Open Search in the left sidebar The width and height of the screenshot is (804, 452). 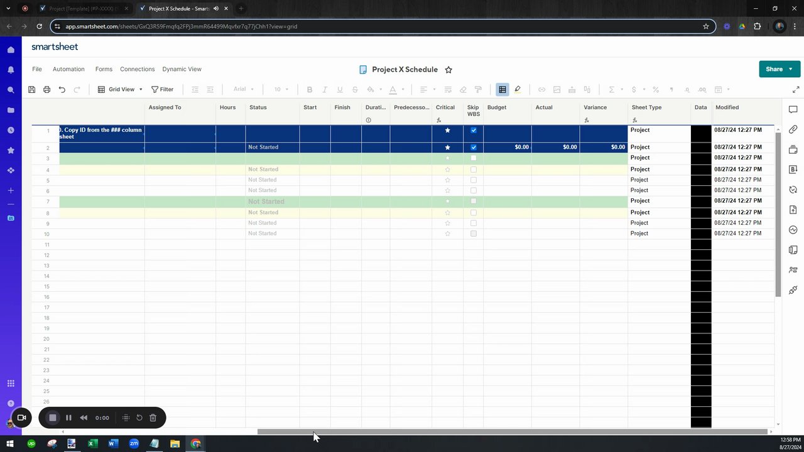click(11, 90)
